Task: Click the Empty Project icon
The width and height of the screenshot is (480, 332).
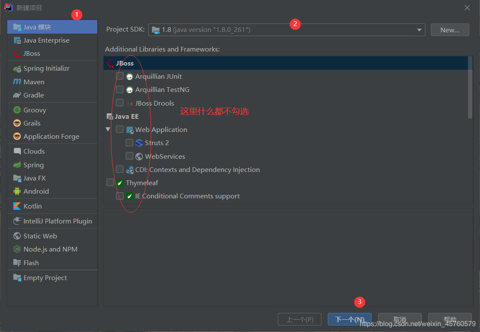Action: (17, 278)
